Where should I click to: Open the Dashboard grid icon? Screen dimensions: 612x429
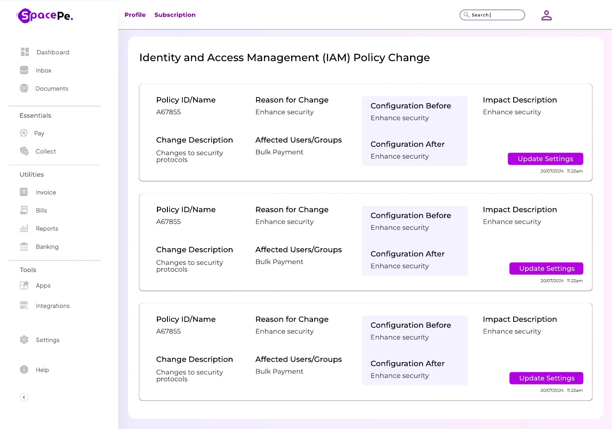pos(25,52)
